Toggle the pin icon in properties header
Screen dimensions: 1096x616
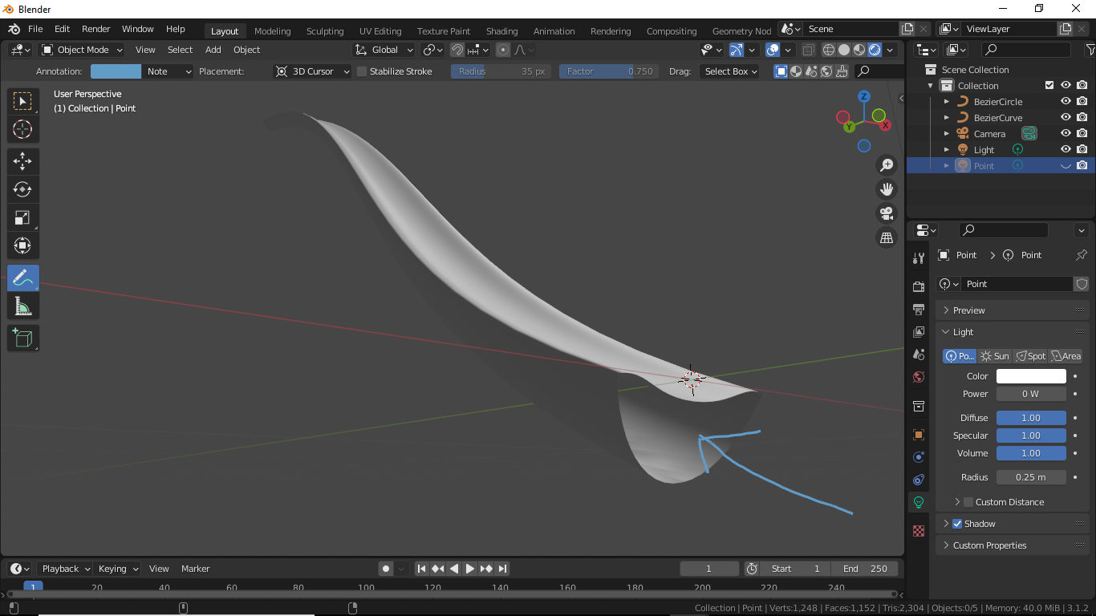pos(1081,255)
